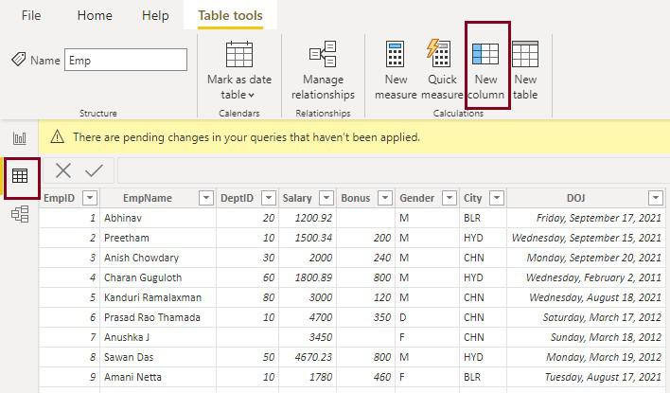
Task: Click the bonus value 460
Action: click(382, 377)
